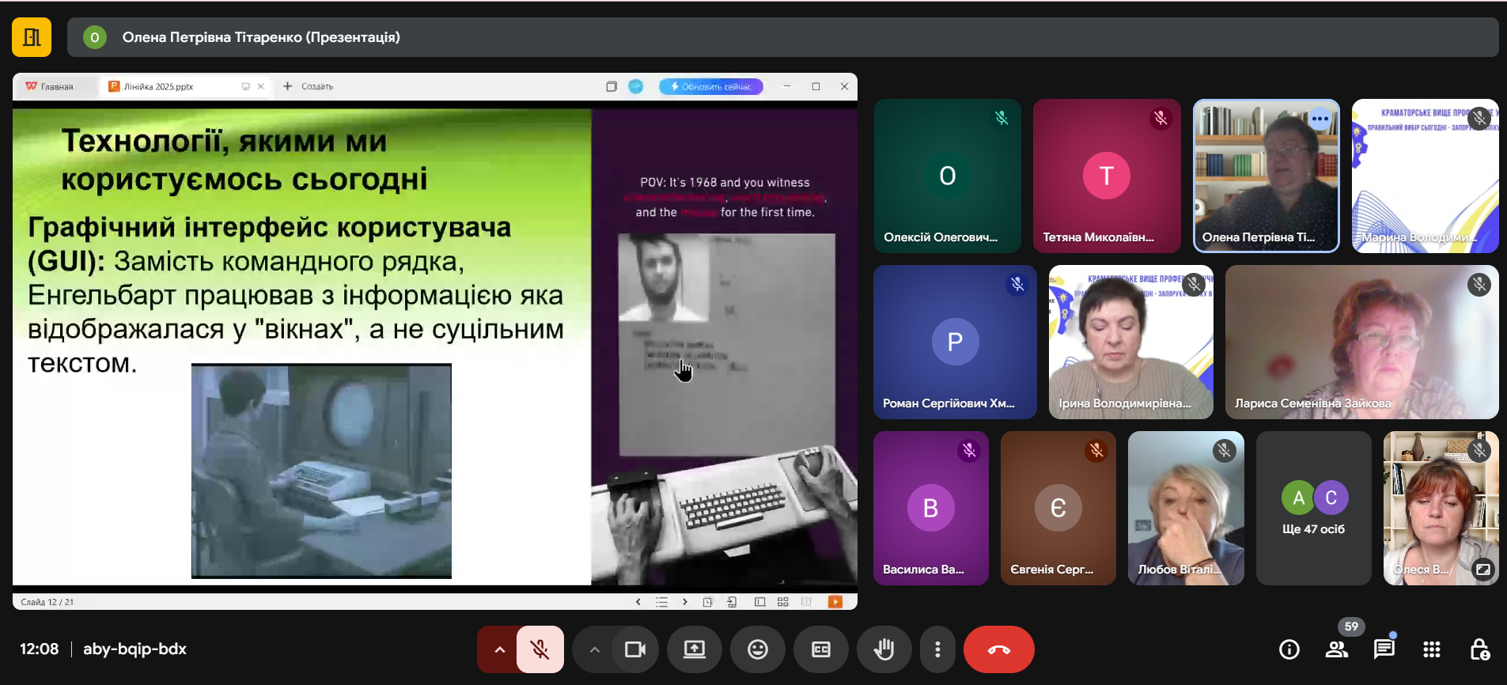Screen dimensions: 1507x685
Task: Open the chat panel
Action: pos(1384,649)
